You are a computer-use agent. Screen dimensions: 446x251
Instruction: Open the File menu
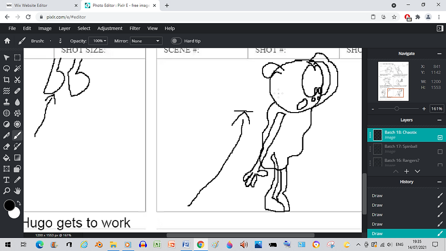(12, 28)
